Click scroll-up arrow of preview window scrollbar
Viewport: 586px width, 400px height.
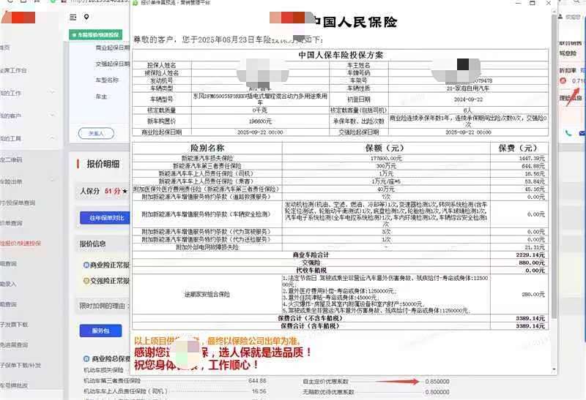click(554, 12)
